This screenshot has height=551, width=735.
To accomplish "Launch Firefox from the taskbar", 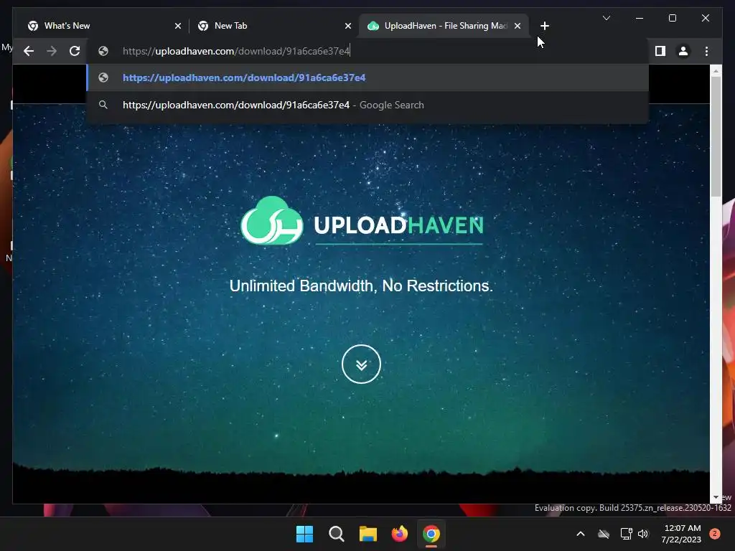I will point(399,534).
